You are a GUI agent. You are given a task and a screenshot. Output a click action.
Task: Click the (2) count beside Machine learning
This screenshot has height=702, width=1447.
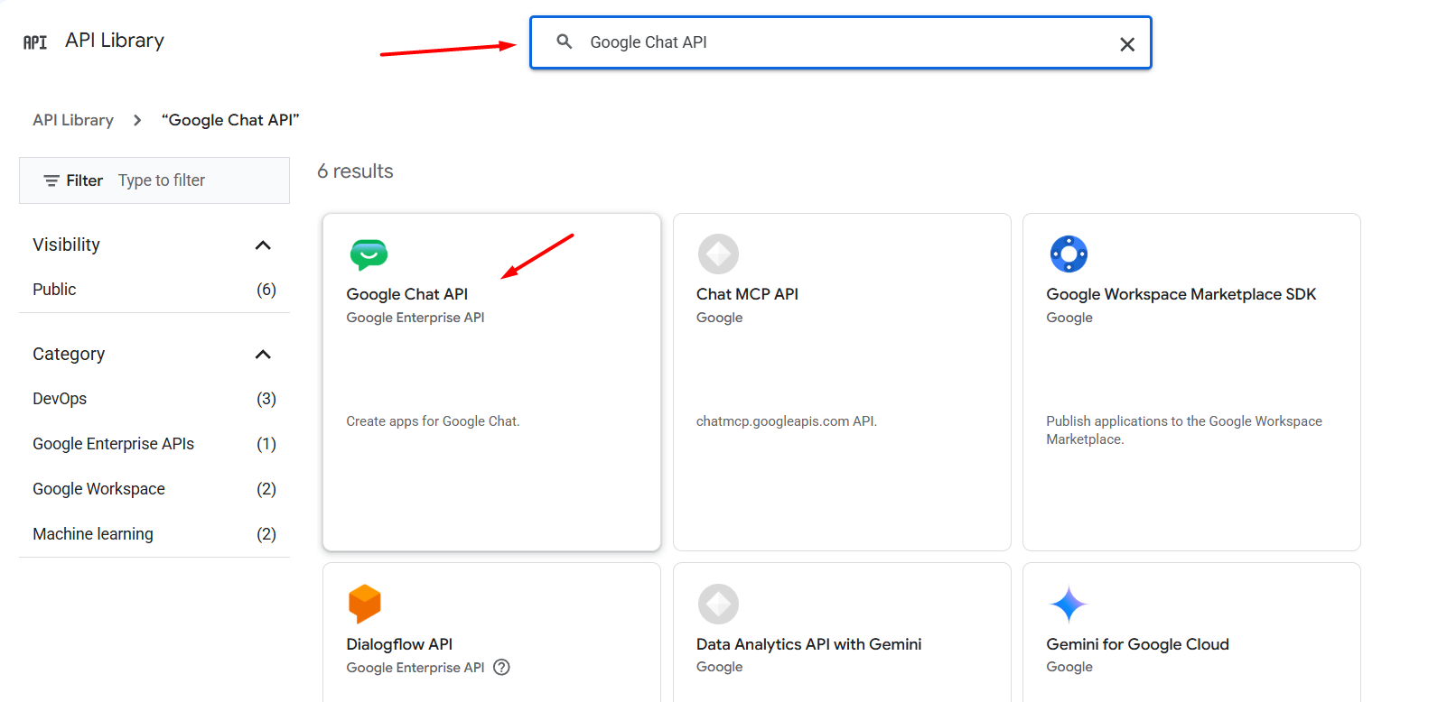point(266,534)
